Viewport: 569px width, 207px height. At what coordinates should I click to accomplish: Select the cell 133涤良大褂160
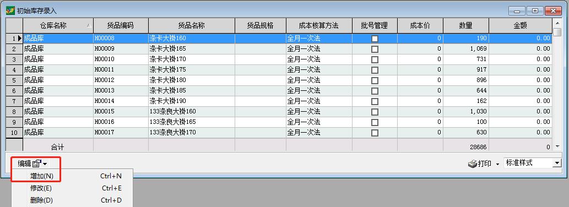pyautogui.click(x=192, y=112)
